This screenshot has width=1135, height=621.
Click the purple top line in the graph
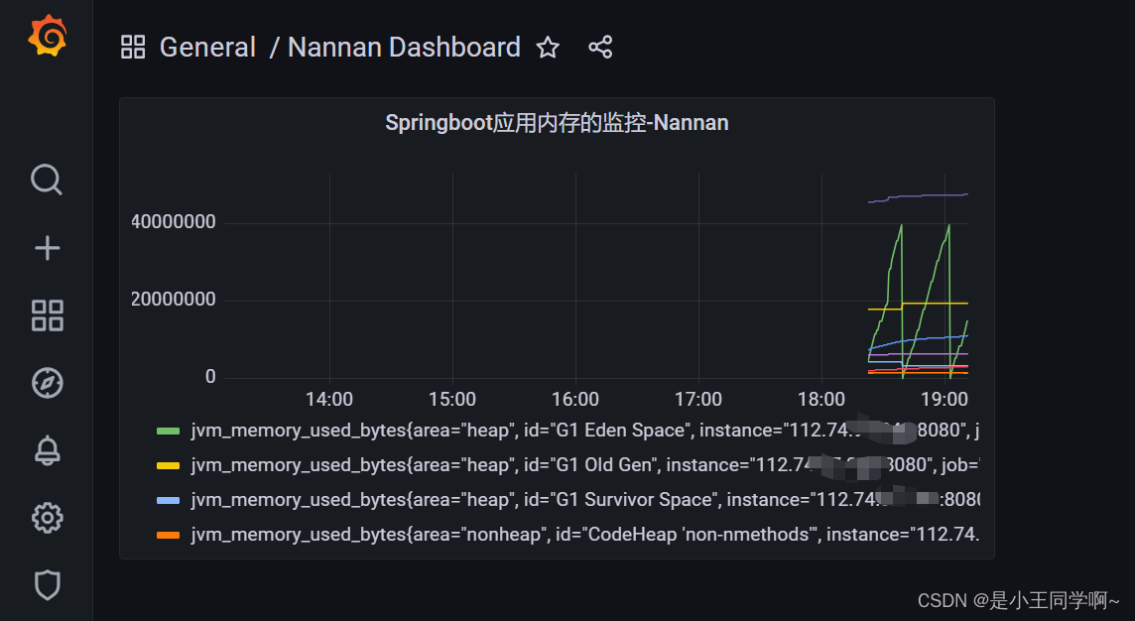point(920,196)
